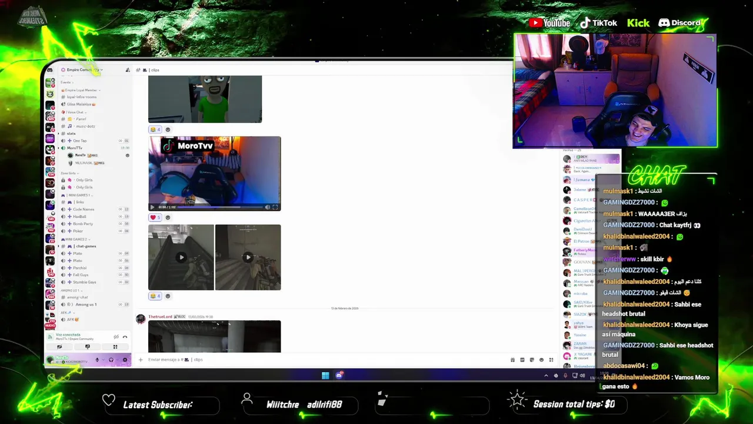Play the left gameplay clip thumbnail
This screenshot has width=753, height=424.
click(181, 257)
